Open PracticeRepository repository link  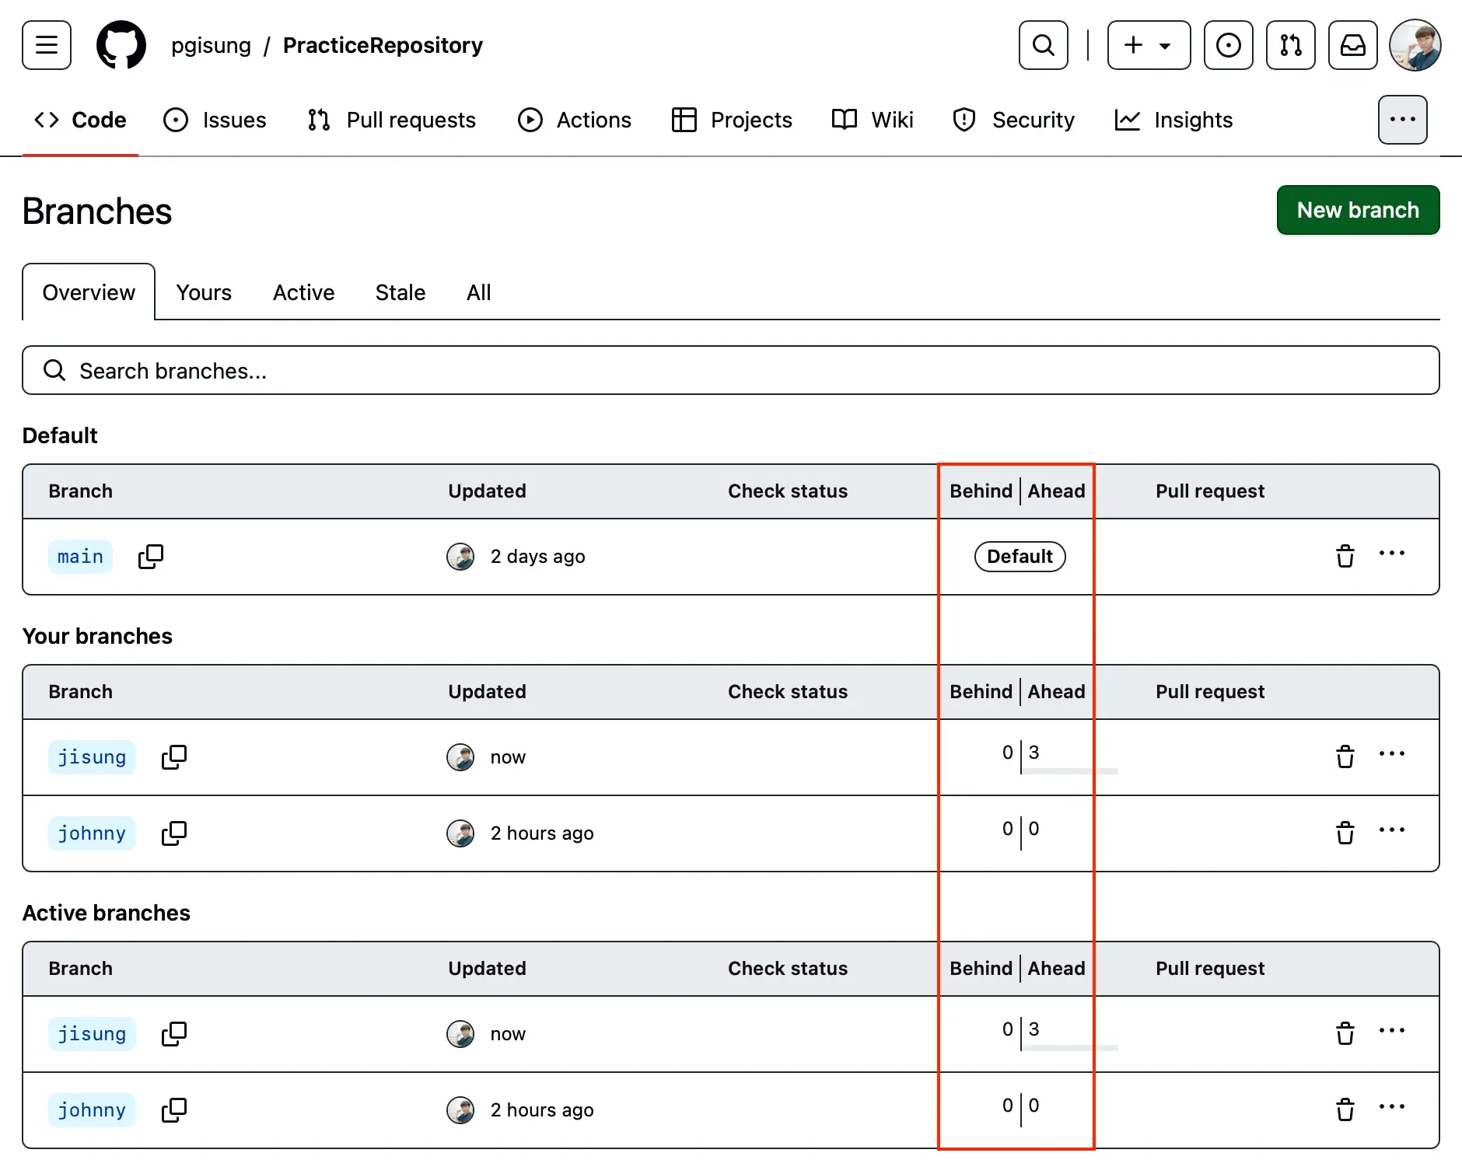[383, 45]
